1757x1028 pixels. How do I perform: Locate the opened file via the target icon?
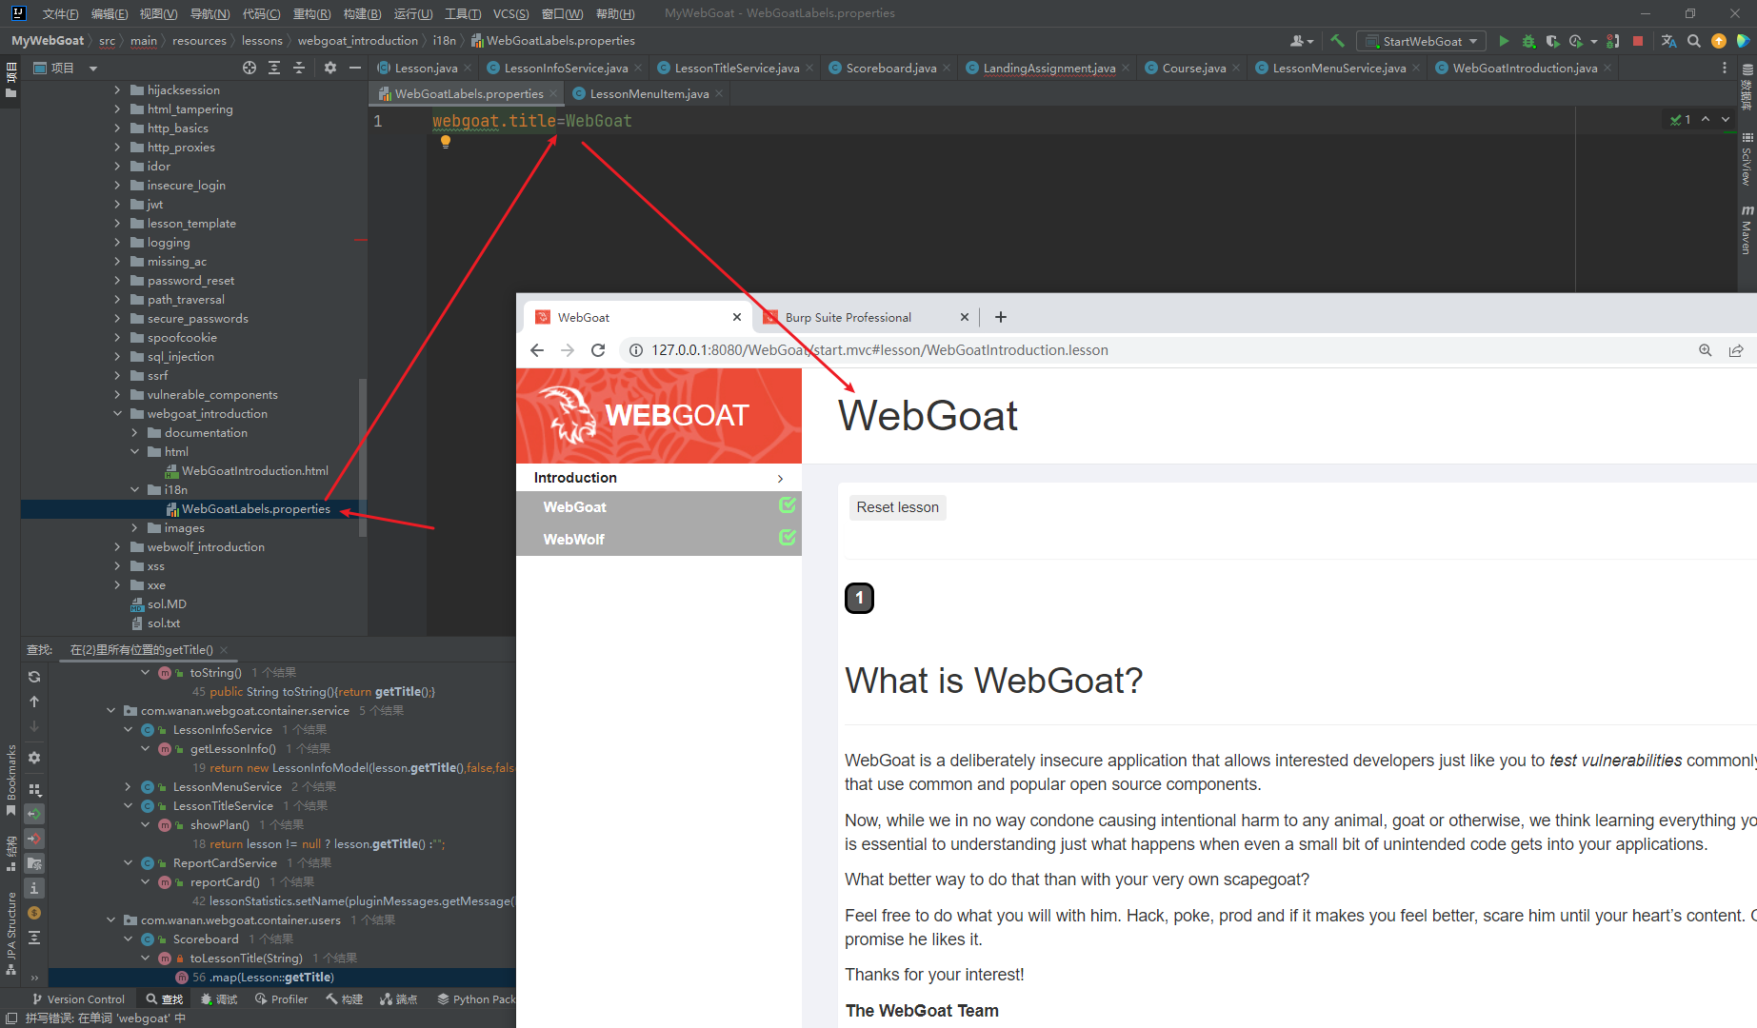point(250,68)
